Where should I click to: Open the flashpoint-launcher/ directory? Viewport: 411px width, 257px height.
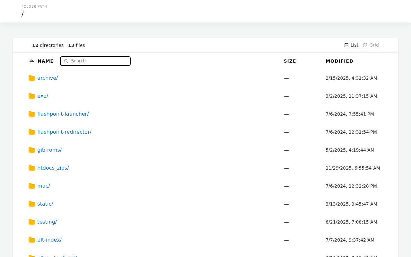point(63,114)
